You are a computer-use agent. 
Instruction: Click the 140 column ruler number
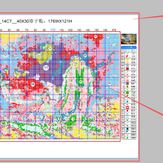pos(88,30)
